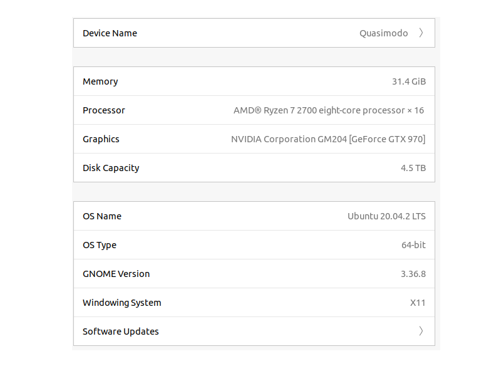Click the Memory label

click(100, 81)
